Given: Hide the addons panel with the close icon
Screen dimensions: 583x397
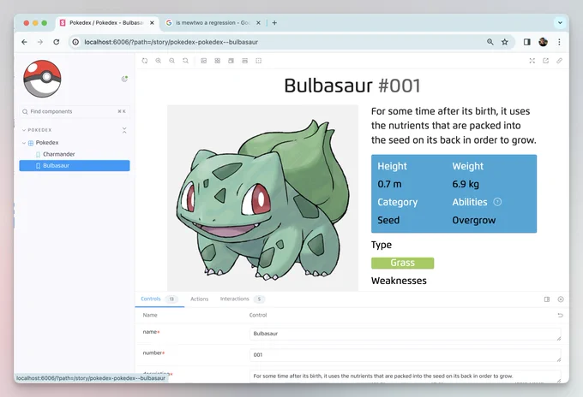Looking at the screenshot, I should (561, 299).
